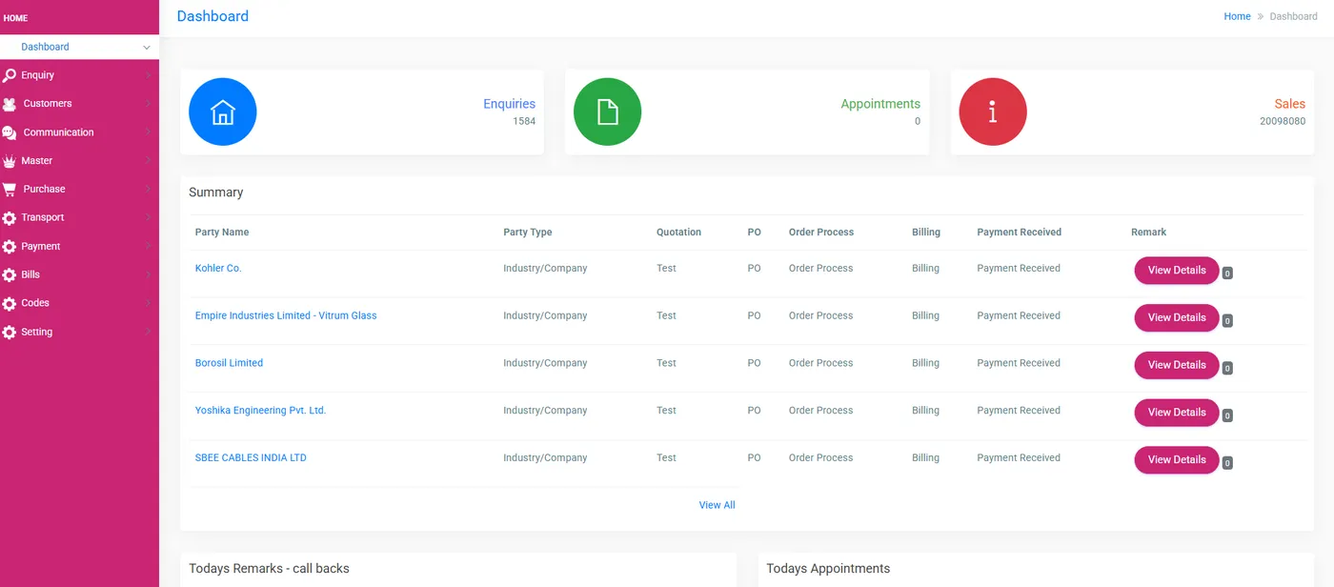Expand the Enquiry menu arrow
Image resolution: width=1334 pixels, height=587 pixels.
[x=149, y=75]
